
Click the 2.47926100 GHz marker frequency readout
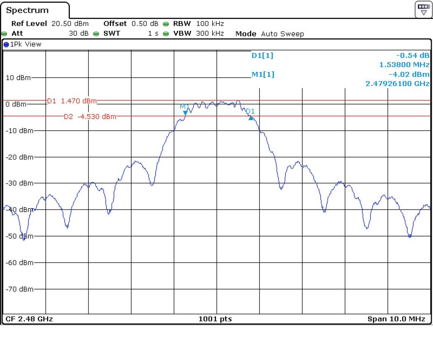397,83
